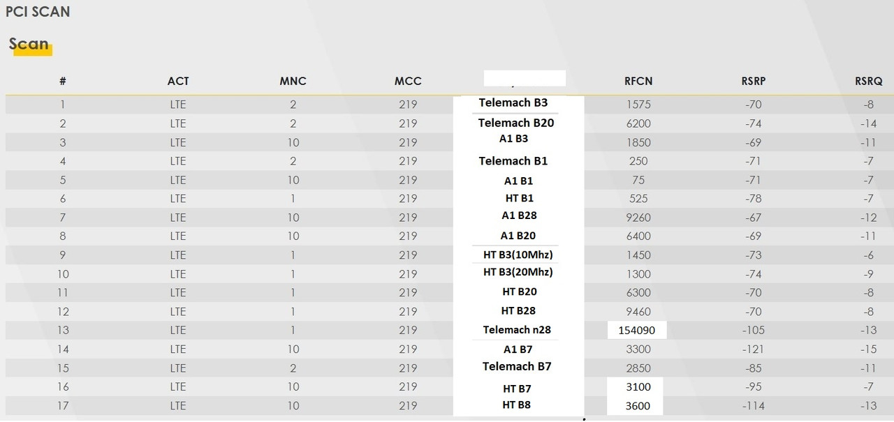894x422 pixels.
Task: Click RSRQ value -9
Action: click(869, 274)
